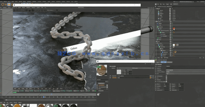Select the brown ball right of the white material
Viewport: 205px width, 107px height.
[41, 106]
